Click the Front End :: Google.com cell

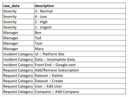coord(80,65)
